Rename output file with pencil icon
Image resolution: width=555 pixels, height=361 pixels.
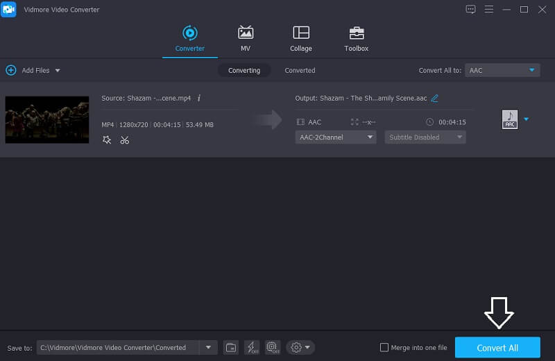(435, 98)
